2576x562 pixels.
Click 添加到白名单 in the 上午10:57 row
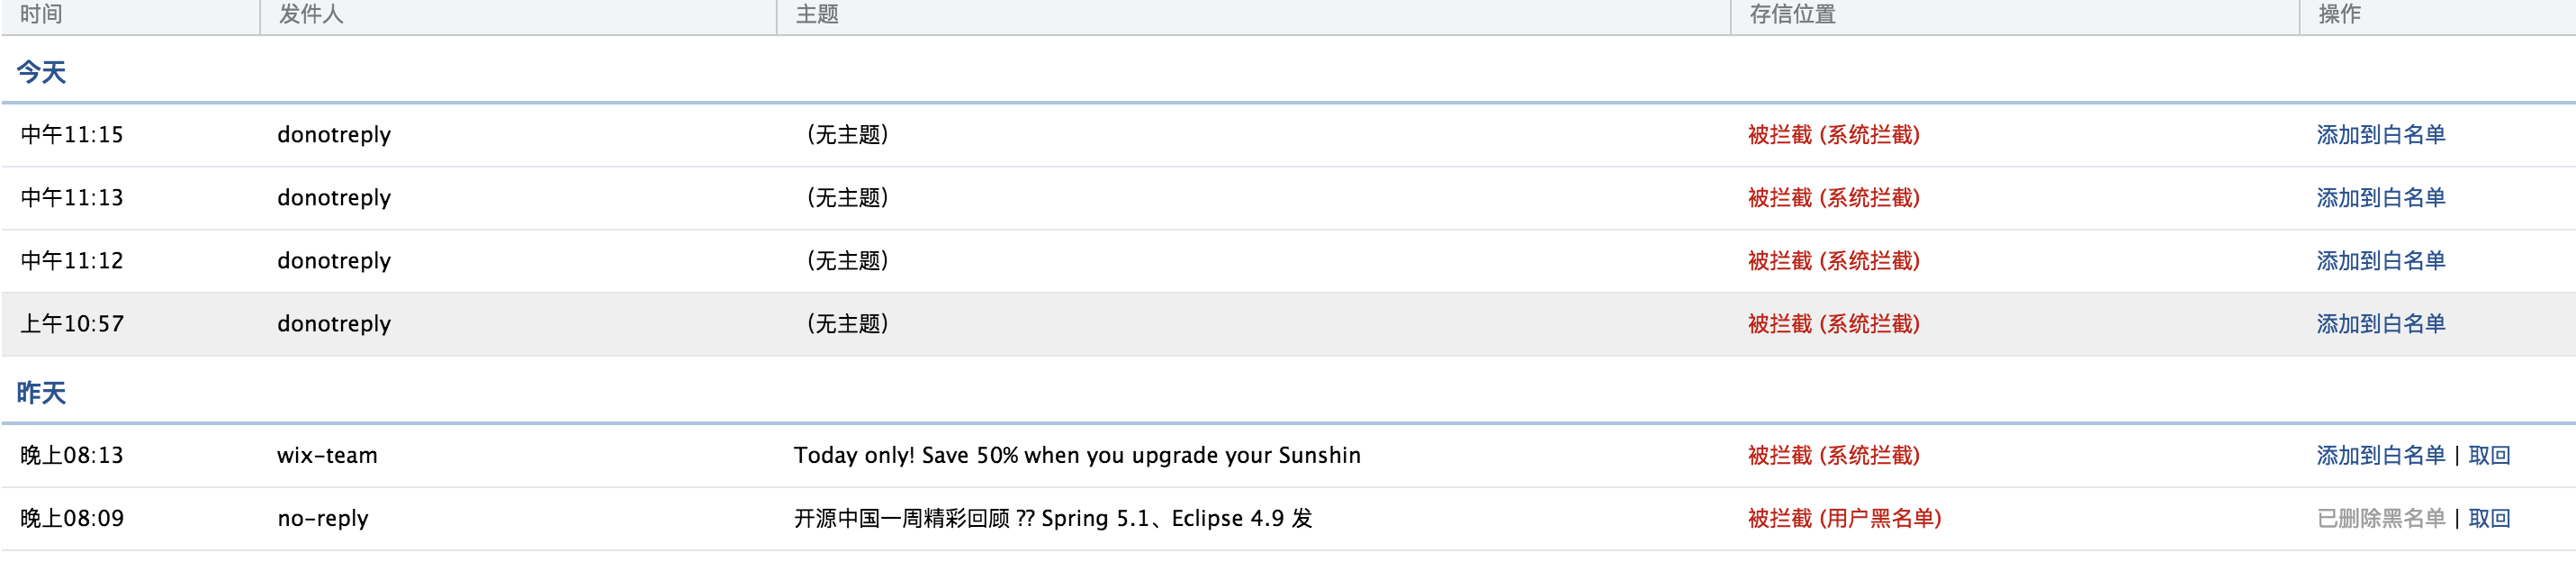coord(2380,324)
